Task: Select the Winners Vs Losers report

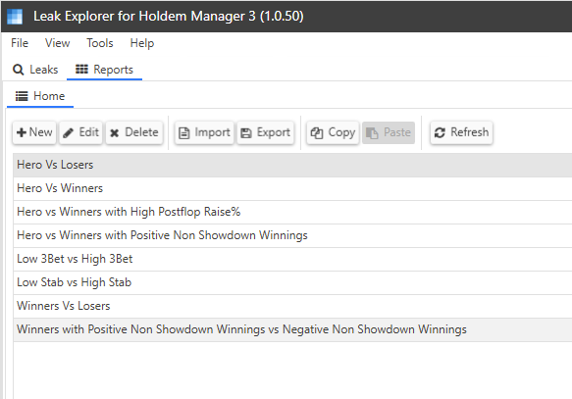Action: click(x=292, y=306)
